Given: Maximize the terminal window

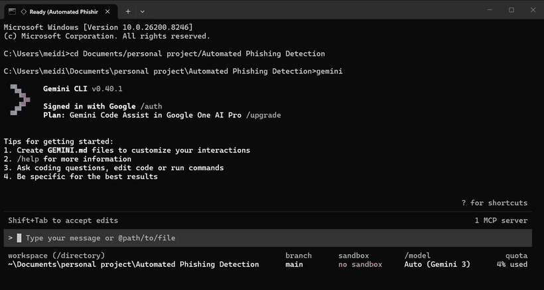Looking at the screenshot, I should pos(511,10).
